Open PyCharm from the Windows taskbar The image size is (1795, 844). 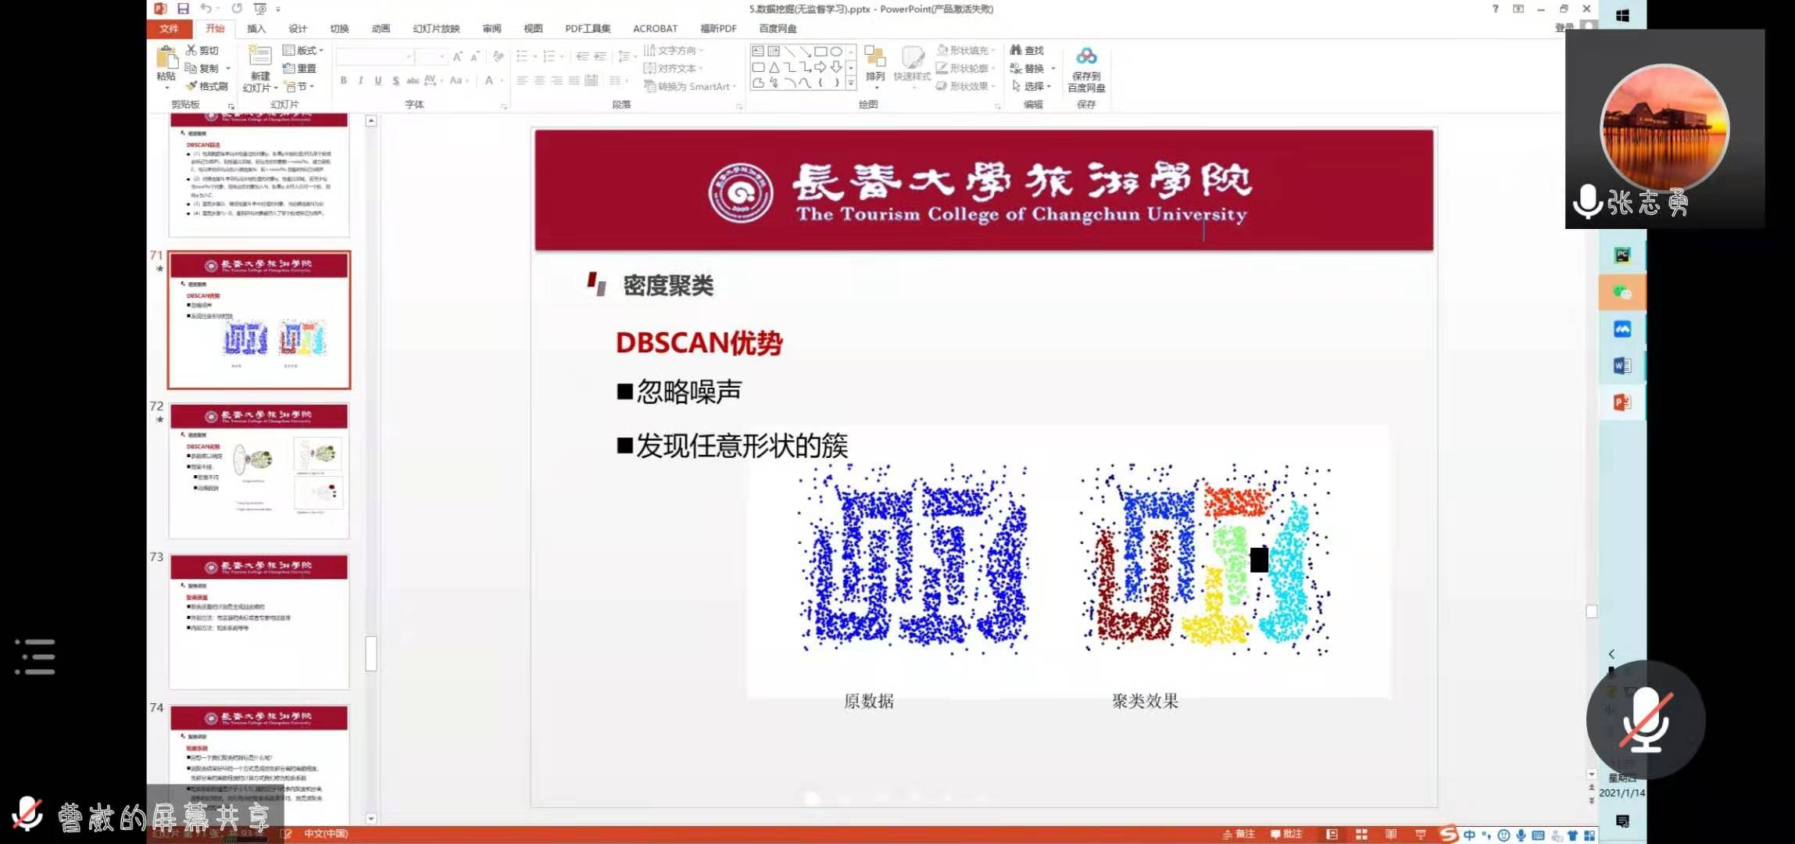(1622, 256)
